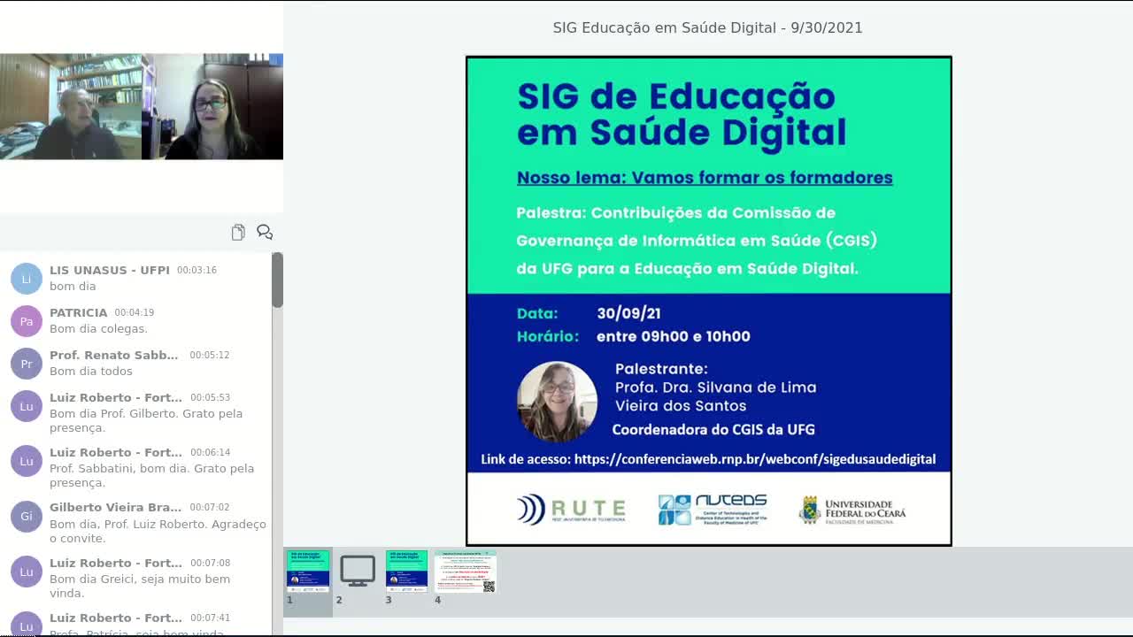The image size is (1133, 637).
Task: Click the 'LIS UNASUS - UFPI' sender name
Action: coord(110,270)
